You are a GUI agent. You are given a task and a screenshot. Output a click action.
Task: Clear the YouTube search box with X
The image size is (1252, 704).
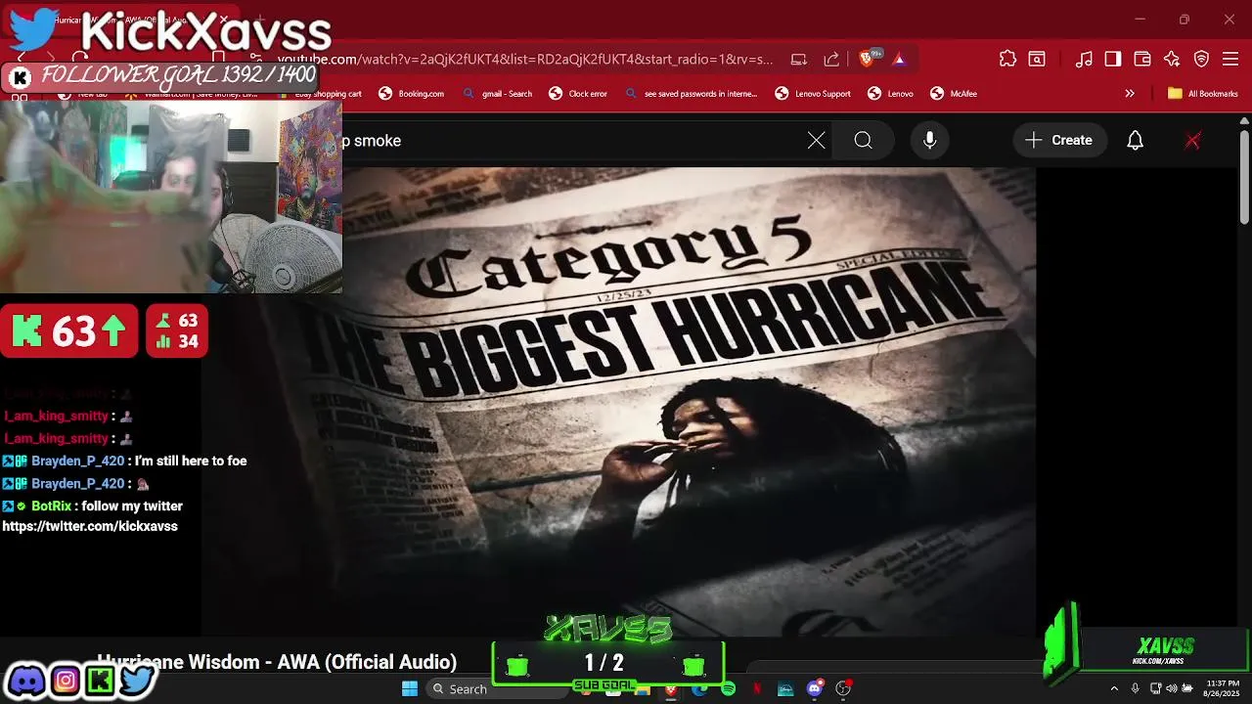[x=817, y=141]
